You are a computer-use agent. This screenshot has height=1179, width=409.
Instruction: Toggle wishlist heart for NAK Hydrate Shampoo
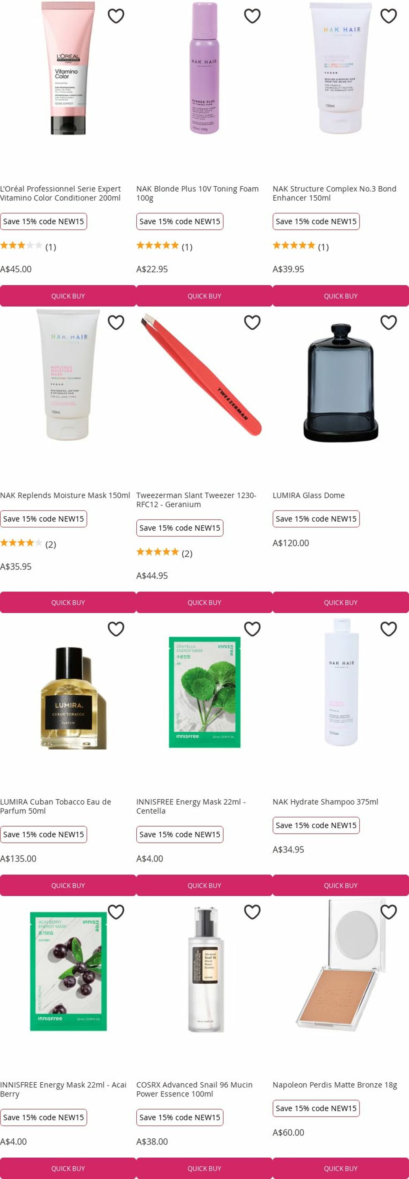tap(389, 629)
